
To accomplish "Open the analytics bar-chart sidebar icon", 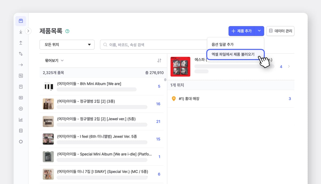I will 21,120.
